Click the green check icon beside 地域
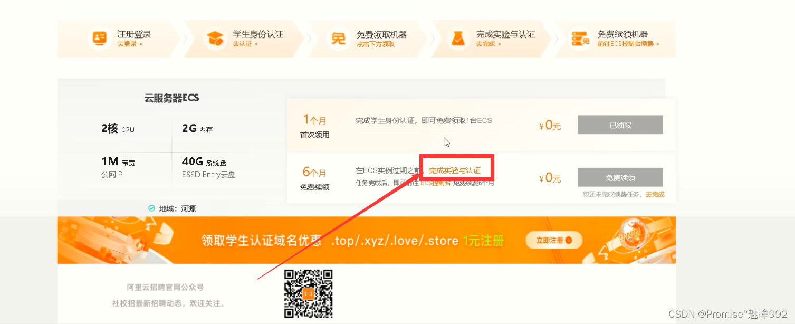Image resolution: width=795 pixels, height=324 pixels. [152, 208]
